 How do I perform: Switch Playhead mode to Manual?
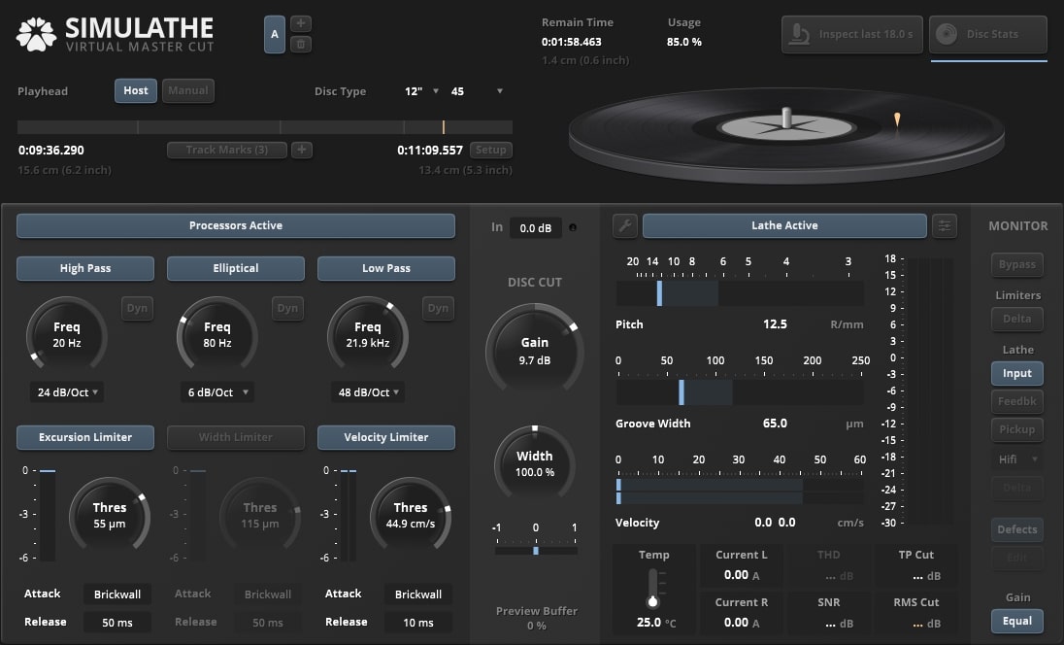click(187, 90)
